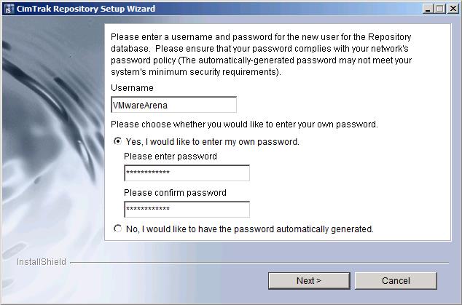Click the InstallShield branding text
462x305 pixels.
[x=41, y=262]
